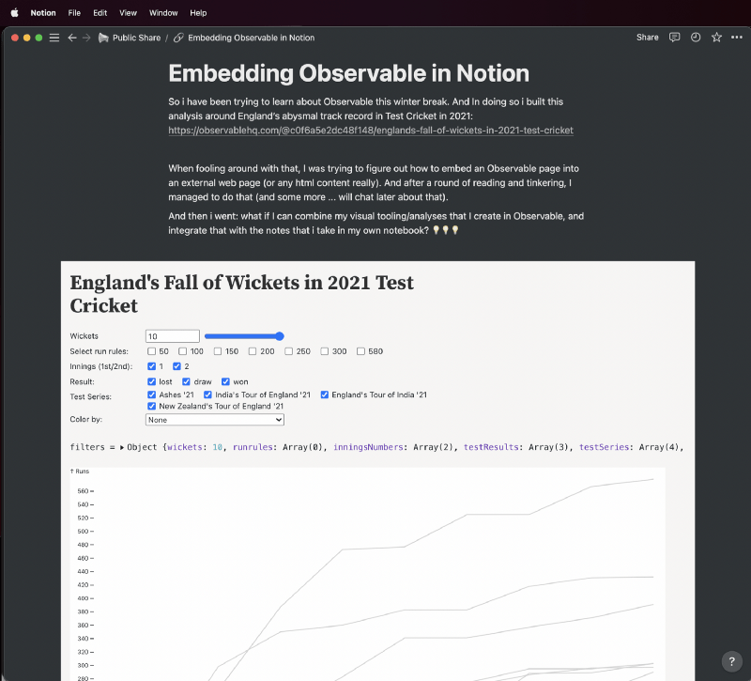Uncheck the lost result checkbox

pyautogui.click(x=152, y=381)
